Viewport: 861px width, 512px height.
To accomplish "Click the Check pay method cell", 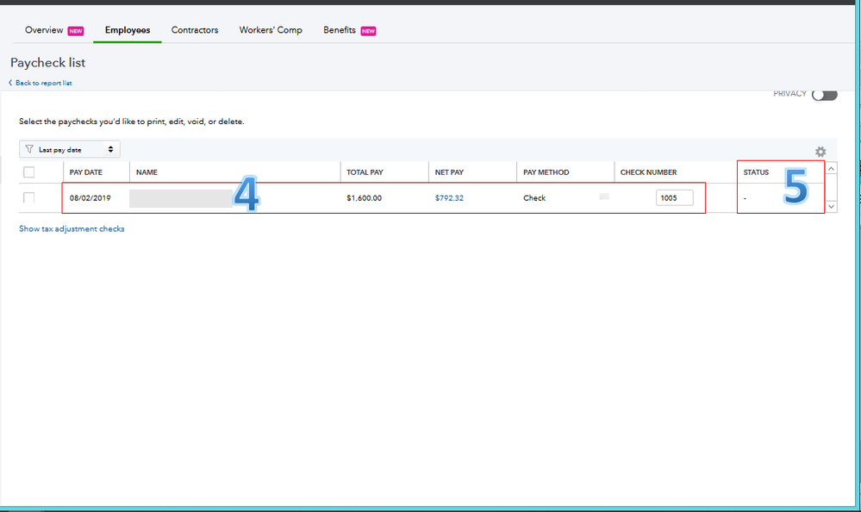I will [534, 197].
